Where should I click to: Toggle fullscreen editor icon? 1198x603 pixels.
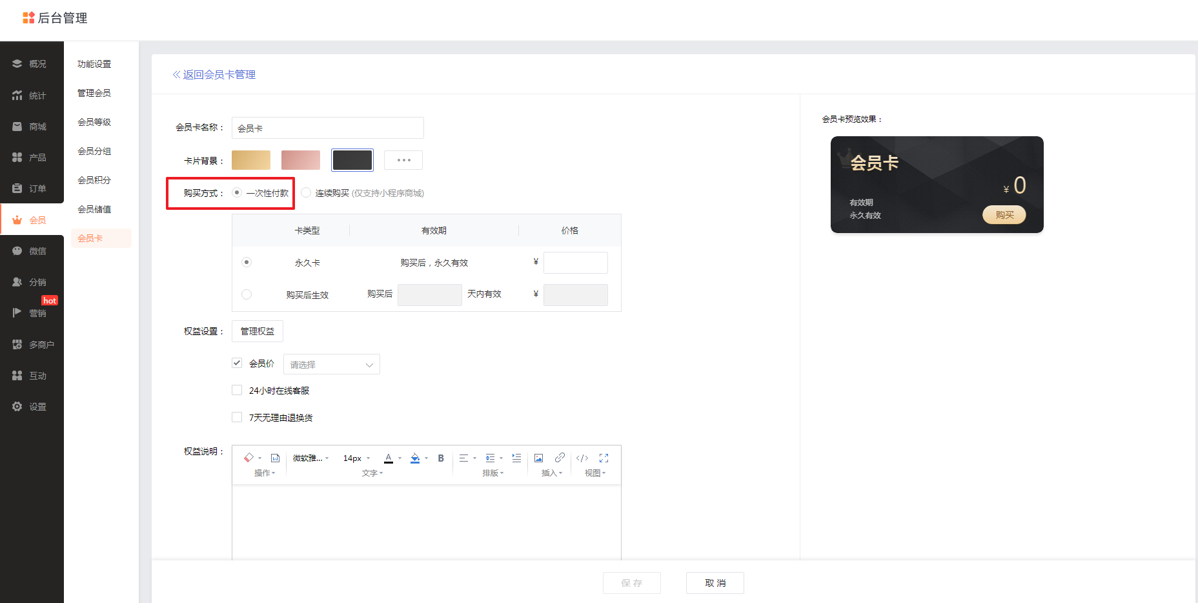coord(604,458)
